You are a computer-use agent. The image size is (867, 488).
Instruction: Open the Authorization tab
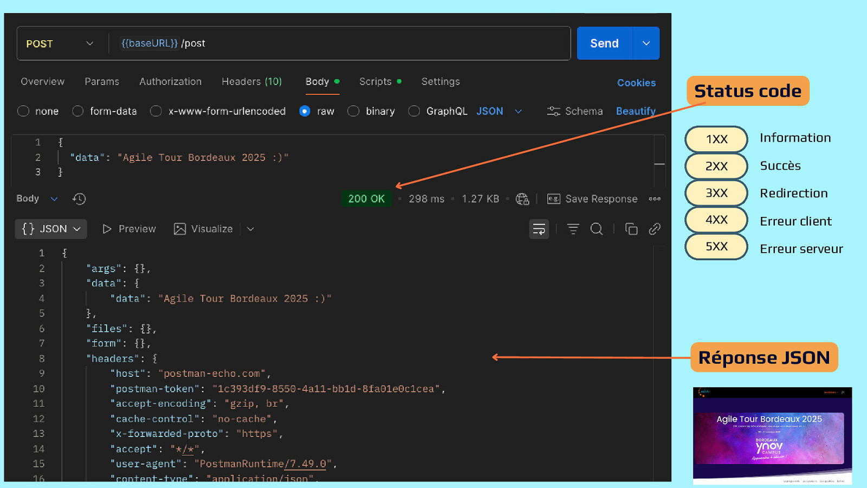pos(170,81)
